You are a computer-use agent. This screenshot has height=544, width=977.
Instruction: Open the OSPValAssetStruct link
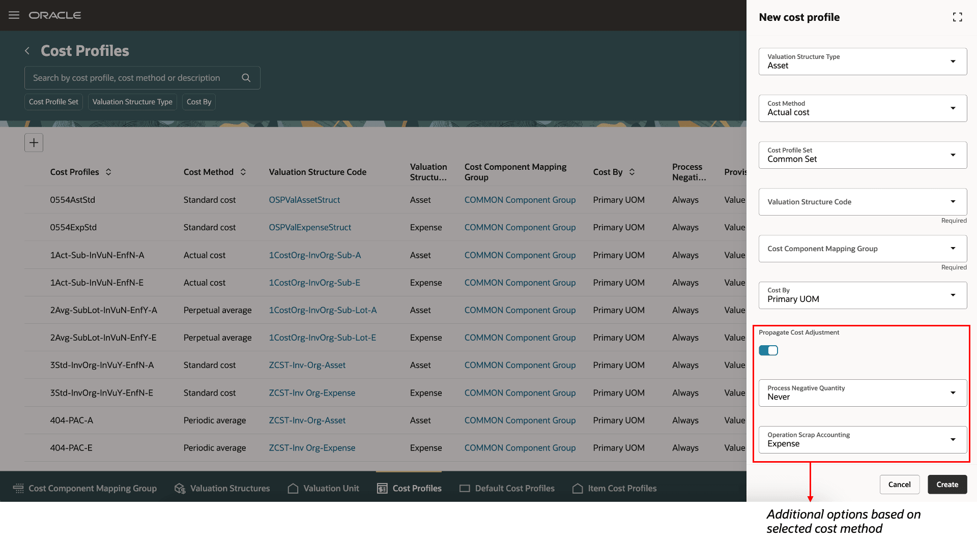304,200
